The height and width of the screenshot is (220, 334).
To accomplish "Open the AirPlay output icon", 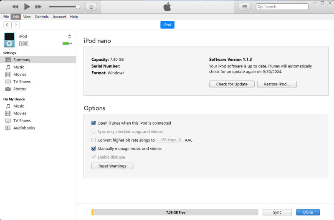I will 91,7.
